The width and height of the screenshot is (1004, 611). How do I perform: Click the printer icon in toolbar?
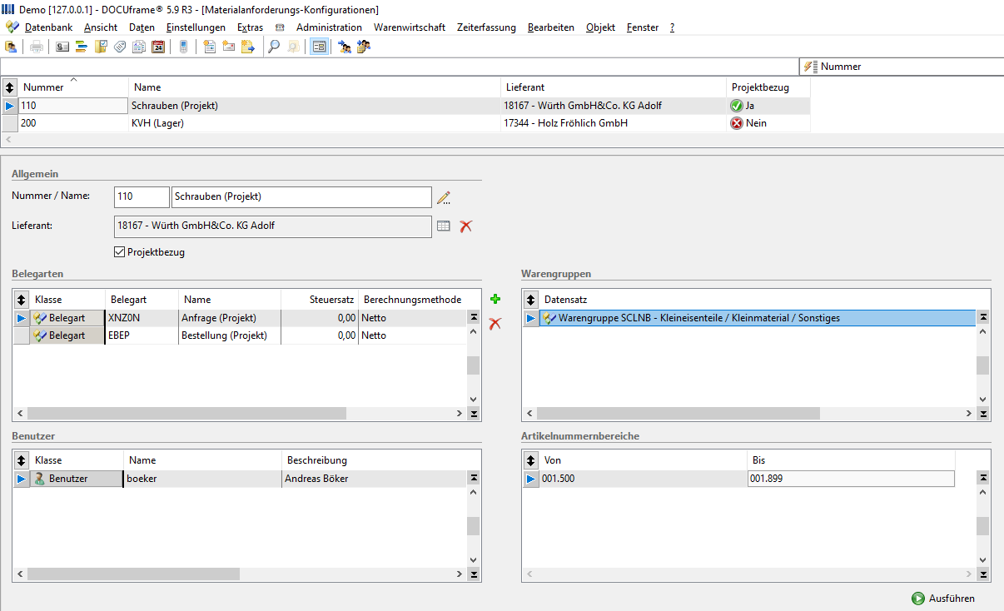coord(37,47)
